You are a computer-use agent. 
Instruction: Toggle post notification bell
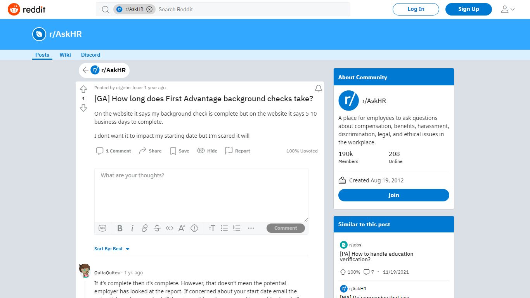(319, 89)
